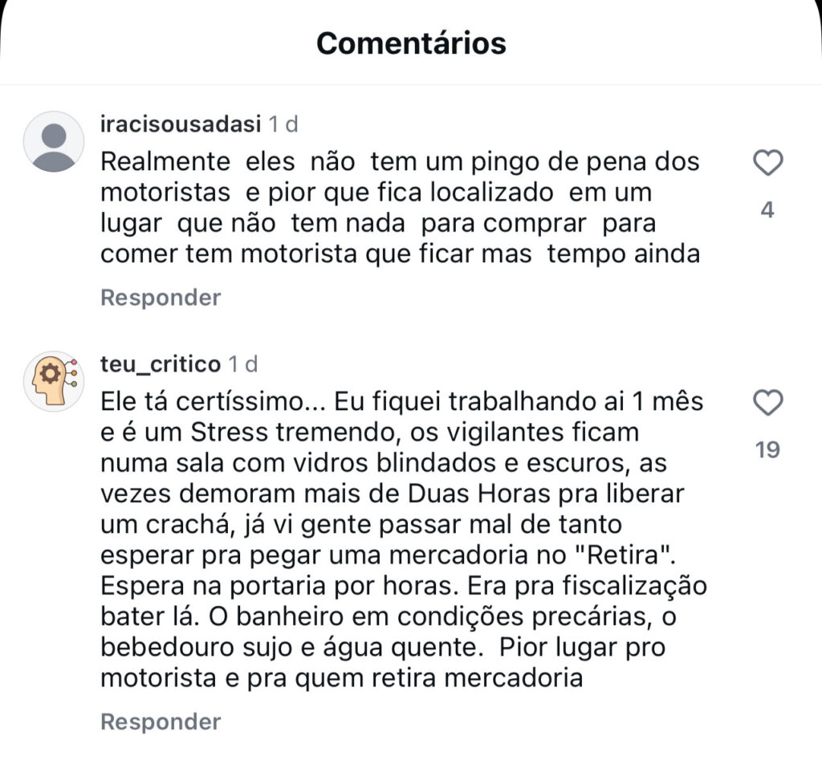Visit the teu_critico username link

pyautogui.click(x=161, y=364)
